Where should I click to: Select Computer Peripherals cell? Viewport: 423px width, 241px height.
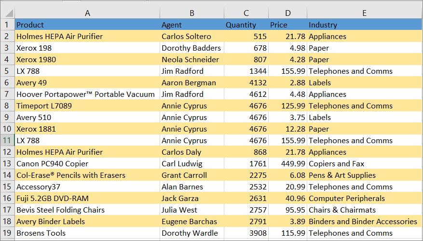pos(365,199)
